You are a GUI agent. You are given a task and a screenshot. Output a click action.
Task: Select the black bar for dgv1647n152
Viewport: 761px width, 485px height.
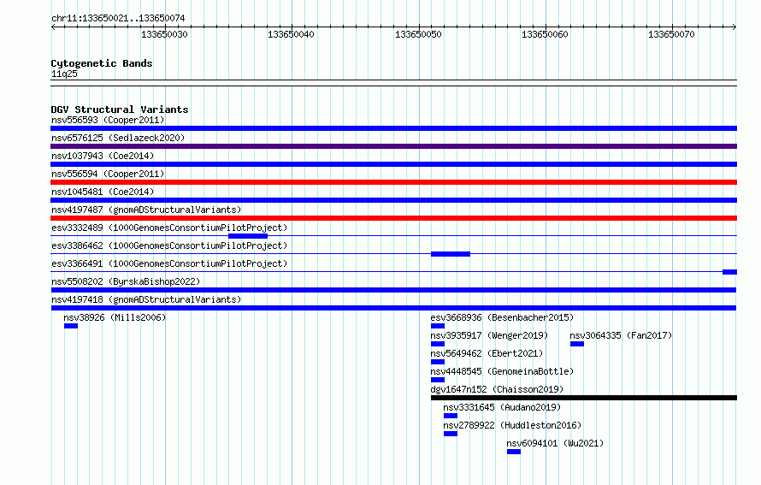584,398
